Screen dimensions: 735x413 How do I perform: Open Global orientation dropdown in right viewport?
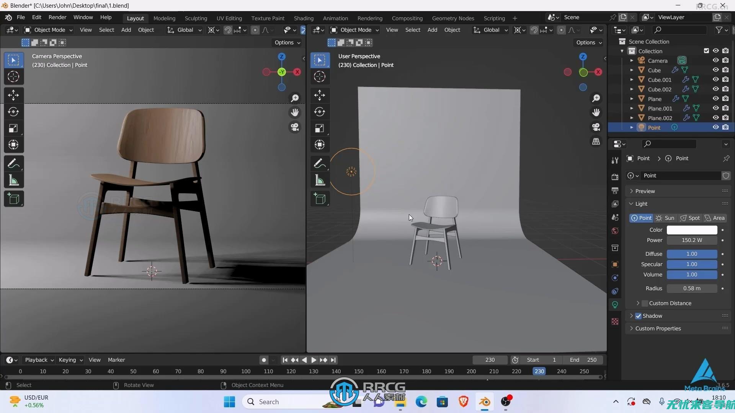[x=491, y=30]
